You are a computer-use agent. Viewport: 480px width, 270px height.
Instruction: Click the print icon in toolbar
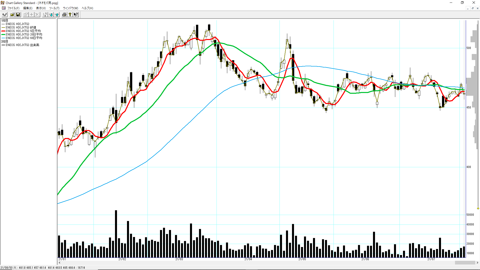(64, 14)
